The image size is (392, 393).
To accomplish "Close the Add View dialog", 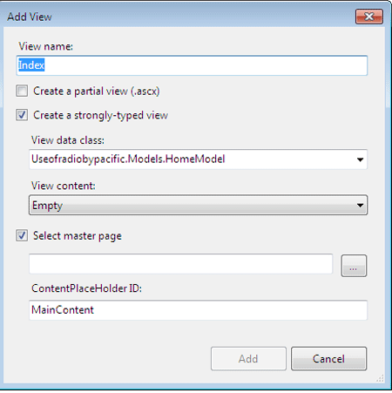I will pyautogui.click(x=369, y=17).
